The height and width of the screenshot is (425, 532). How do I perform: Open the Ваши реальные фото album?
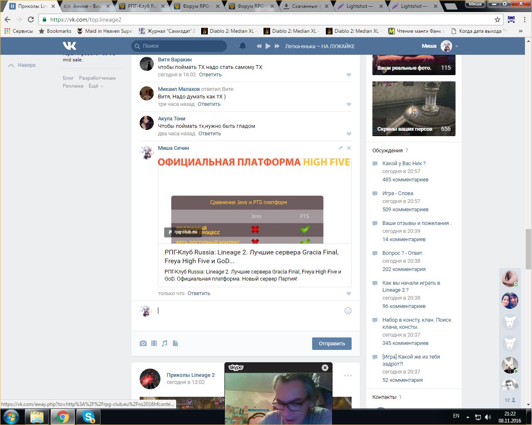pyautogui.click(x=414, y=65)
